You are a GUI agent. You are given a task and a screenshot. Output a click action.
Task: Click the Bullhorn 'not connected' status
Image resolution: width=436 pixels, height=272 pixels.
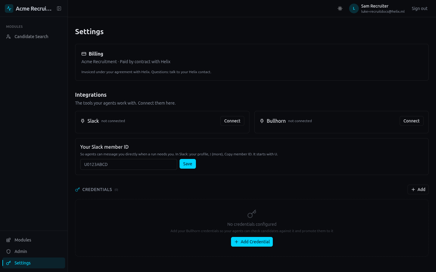pyautogui.click(x=300, y=121)
